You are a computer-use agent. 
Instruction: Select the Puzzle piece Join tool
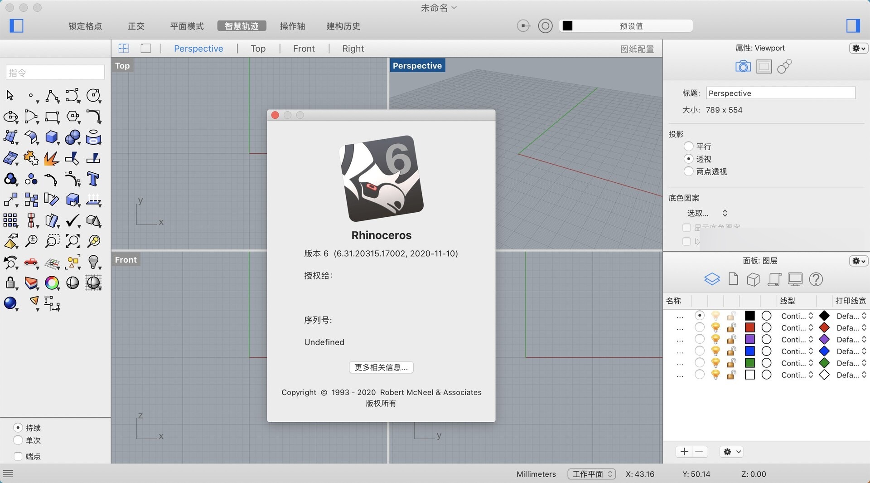pyautogui.click(x=31, y=158)
